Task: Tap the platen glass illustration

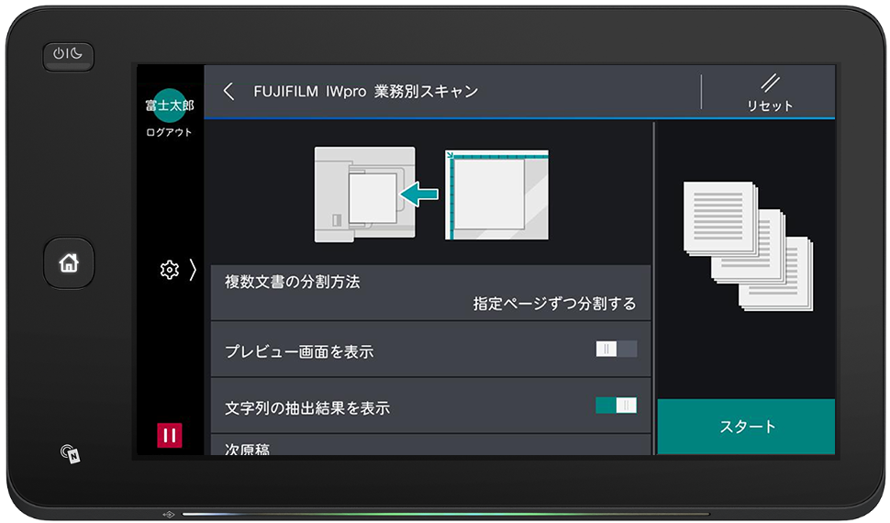Action: 496,195
